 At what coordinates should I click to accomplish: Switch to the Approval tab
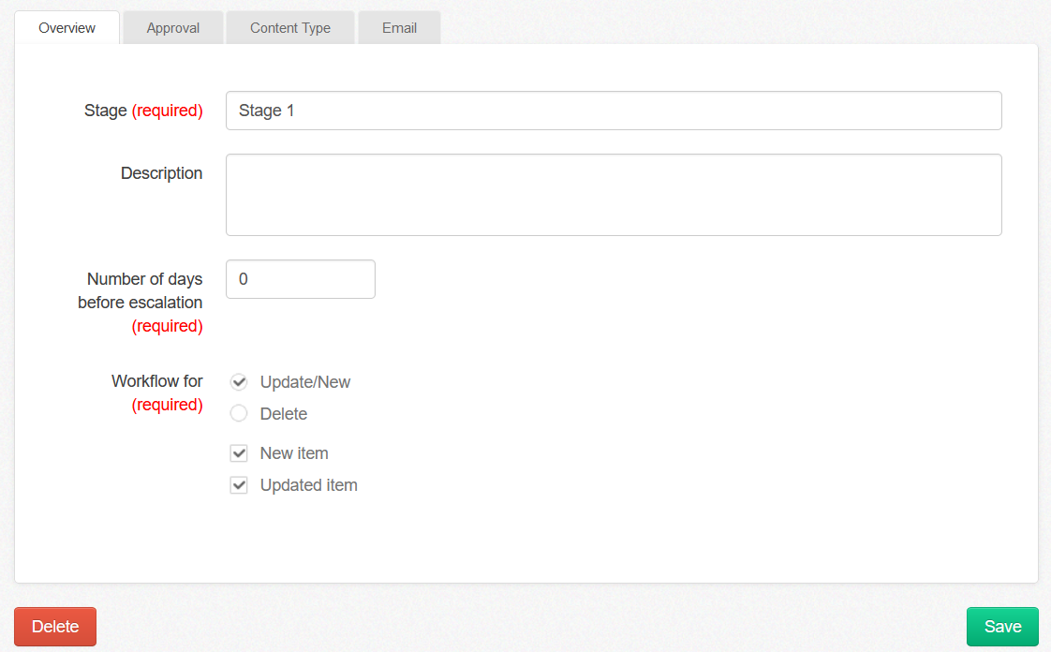click(x=172, y=27)
